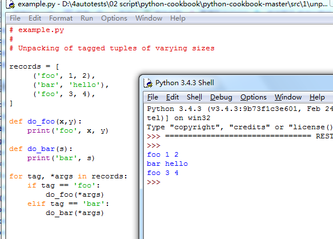The height and width of the screenshot is (239, 333).
Task: Click 'bar hello' output in Shell
Action: click(x=167, y=164)
